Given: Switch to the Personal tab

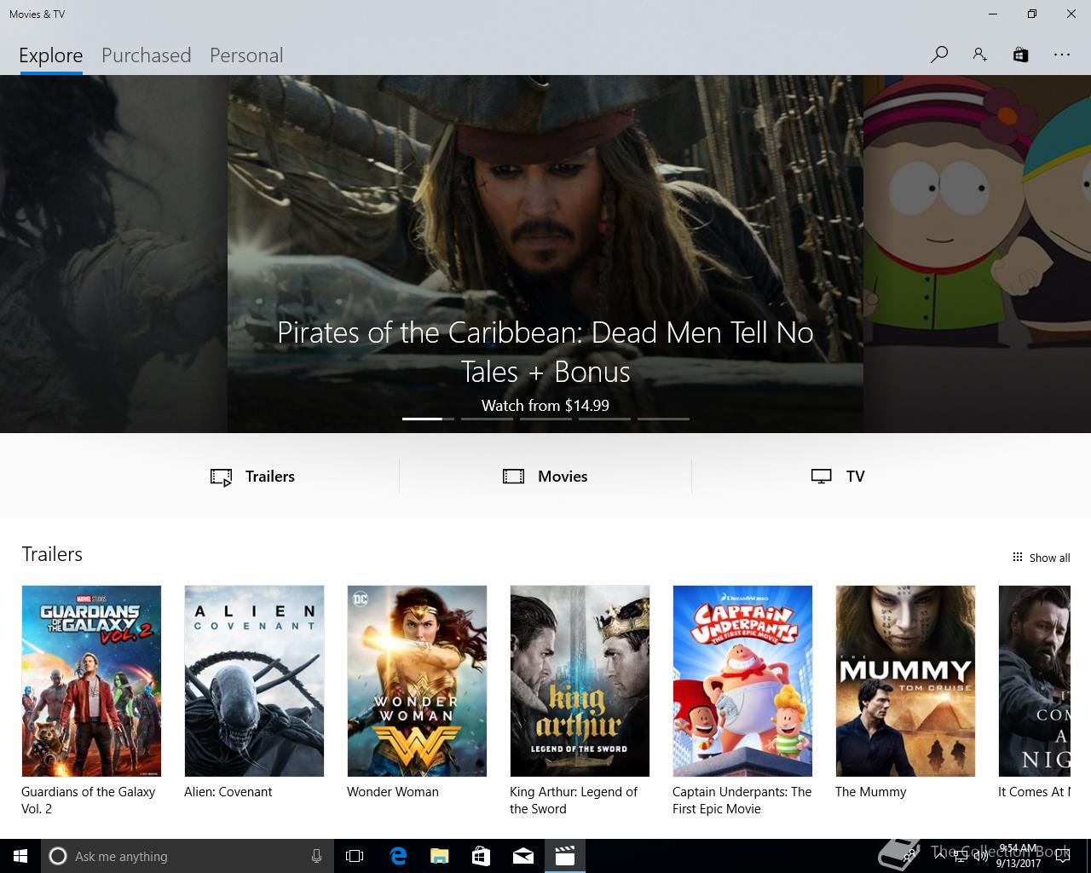Looking at the screenshot, I should pyautogui.click(x=246, y=55).
